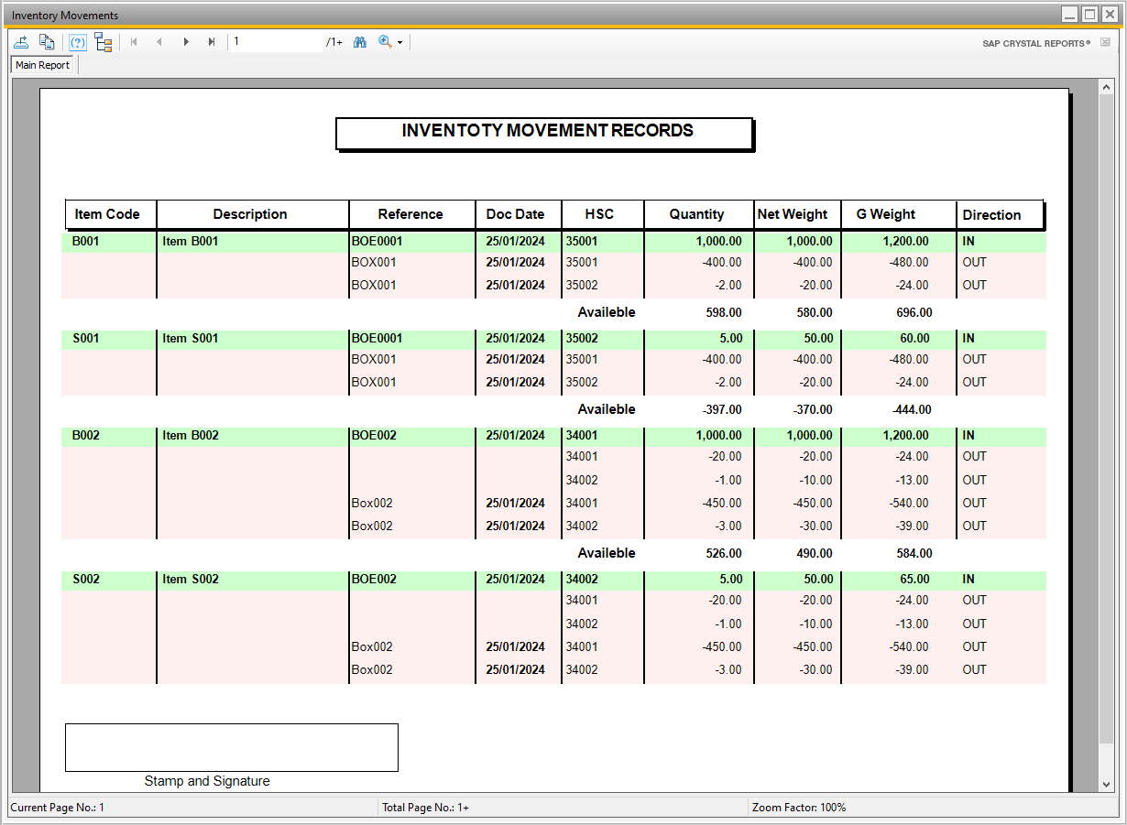
Task: Click available quantity 598.00
Action: coord(724,312)
